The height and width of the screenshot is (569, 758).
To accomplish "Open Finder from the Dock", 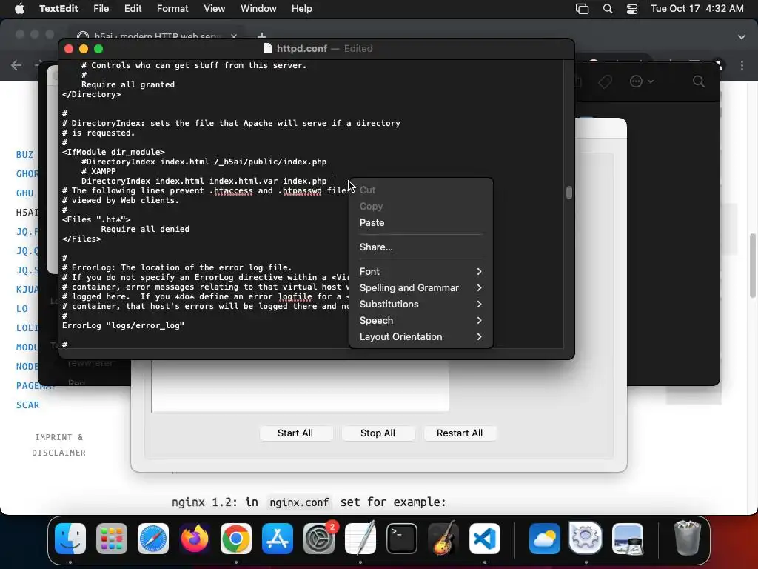I will pos(70,539).
